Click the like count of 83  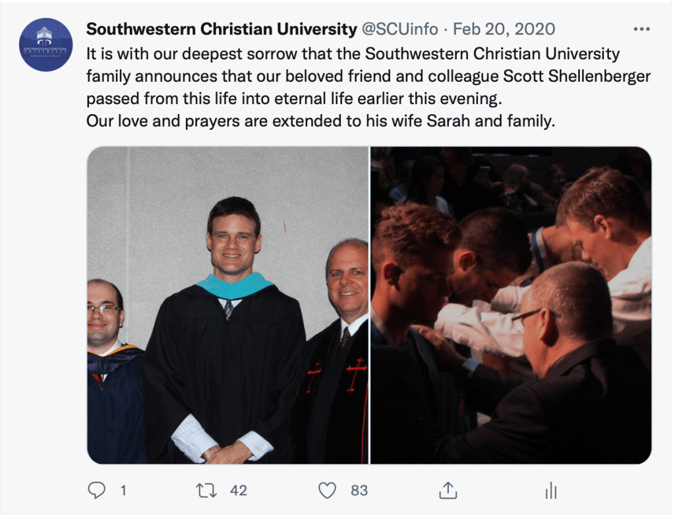pyautogui.click(x=359, y=490)
